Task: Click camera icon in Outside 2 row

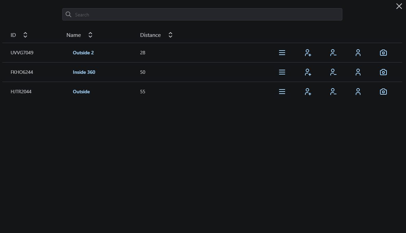Action: point(383,53)
